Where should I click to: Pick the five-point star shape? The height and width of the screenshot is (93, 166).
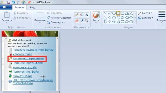coord(114,22)
